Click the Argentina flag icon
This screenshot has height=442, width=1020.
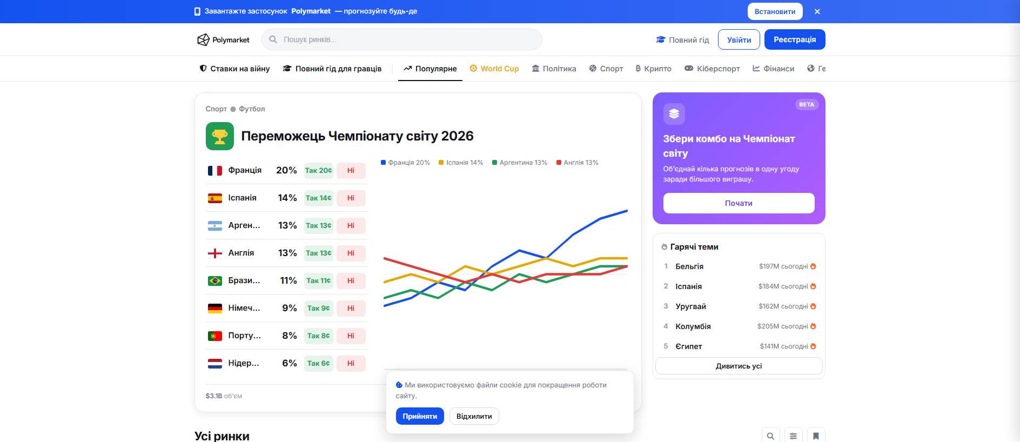tap(215, 226)
